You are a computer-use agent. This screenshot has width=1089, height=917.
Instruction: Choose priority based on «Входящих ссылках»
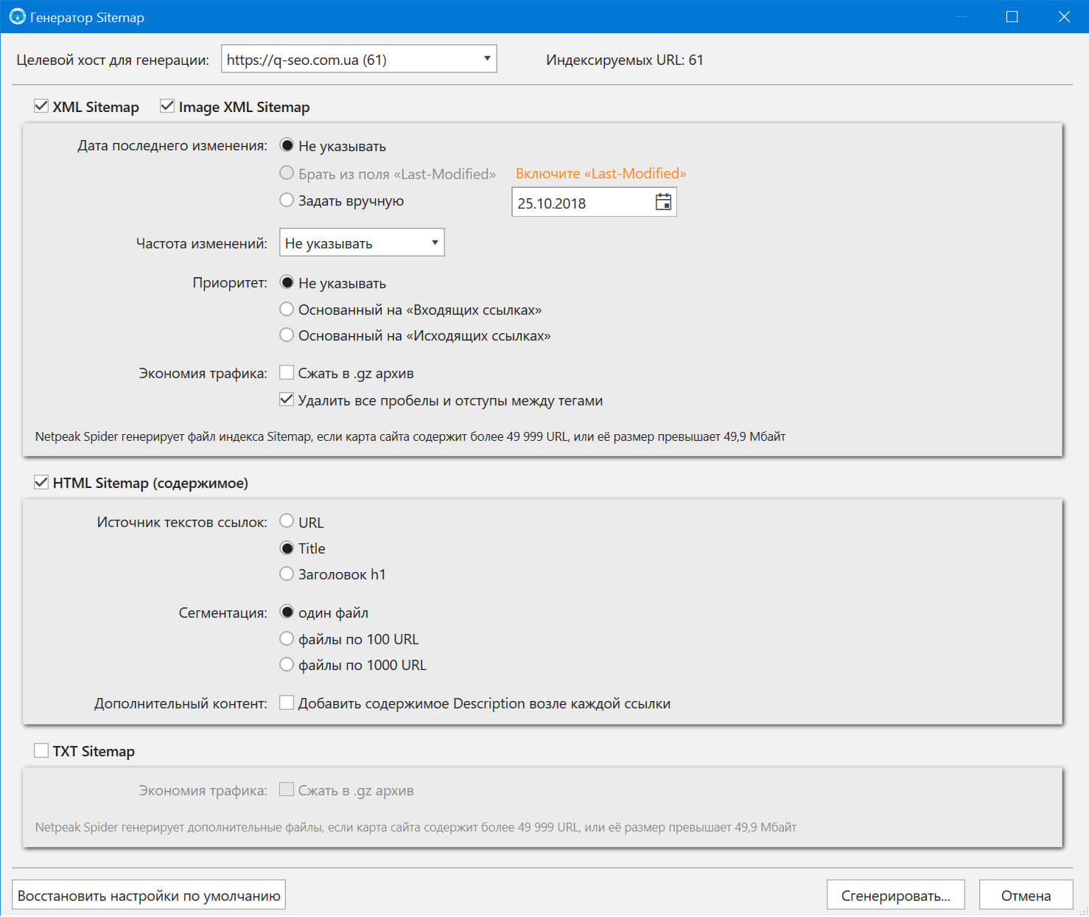click(287, 310)
